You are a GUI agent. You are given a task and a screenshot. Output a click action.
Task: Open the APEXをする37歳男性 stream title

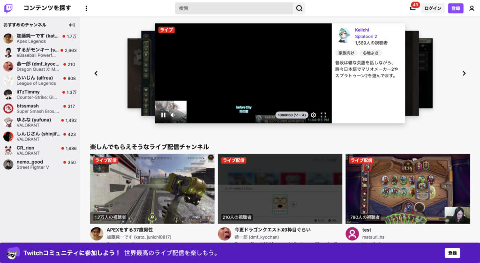(x=130, y=230)
